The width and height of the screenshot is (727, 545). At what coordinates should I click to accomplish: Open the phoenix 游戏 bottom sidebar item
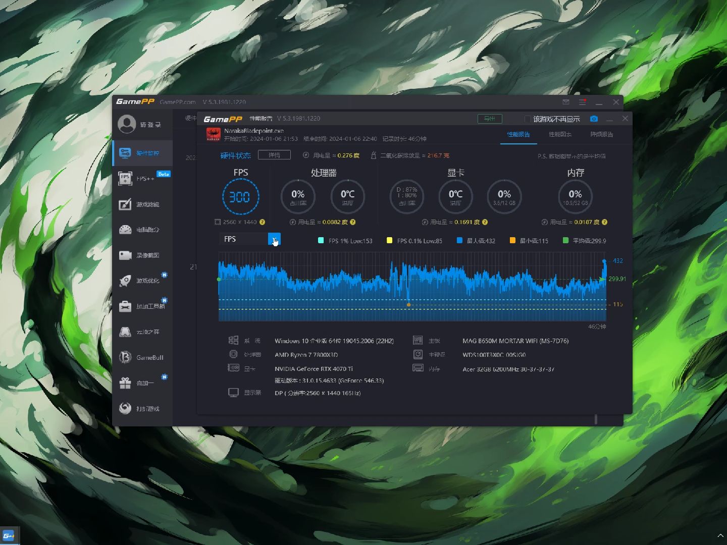pos(142,409)
